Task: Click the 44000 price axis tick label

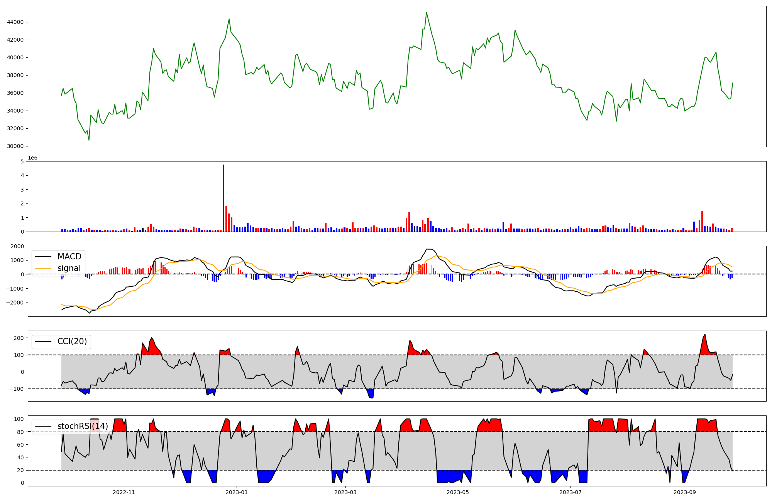Action: click(x=15, y=22)
